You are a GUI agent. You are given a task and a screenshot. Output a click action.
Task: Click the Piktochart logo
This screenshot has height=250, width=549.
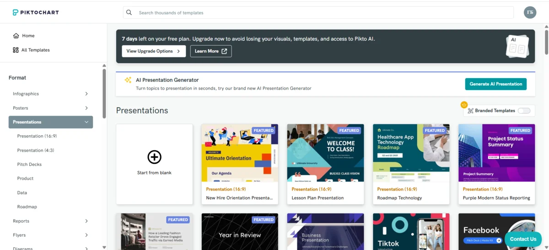36,12
